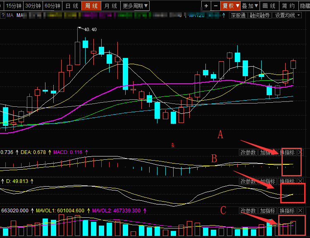This screenshot has width=310, height=238.
Task: Click the 画线 drawing tool button
Action: [x=269, y=6]
